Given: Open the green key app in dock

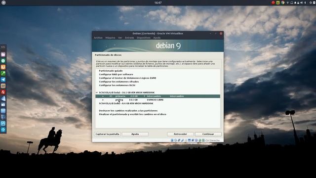Looking at the screenshot, I should coord(3,73).
